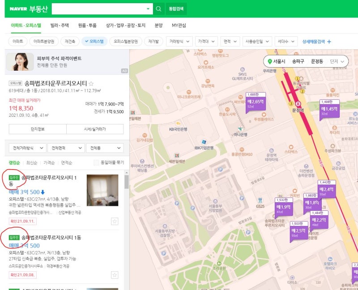
Task: Open the 매 2.4억 map price marker
Action: pos(327,189)
